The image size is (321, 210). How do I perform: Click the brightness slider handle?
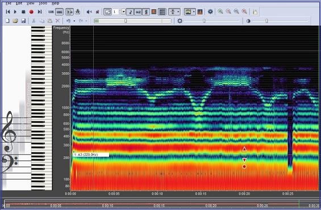point(204,20)
